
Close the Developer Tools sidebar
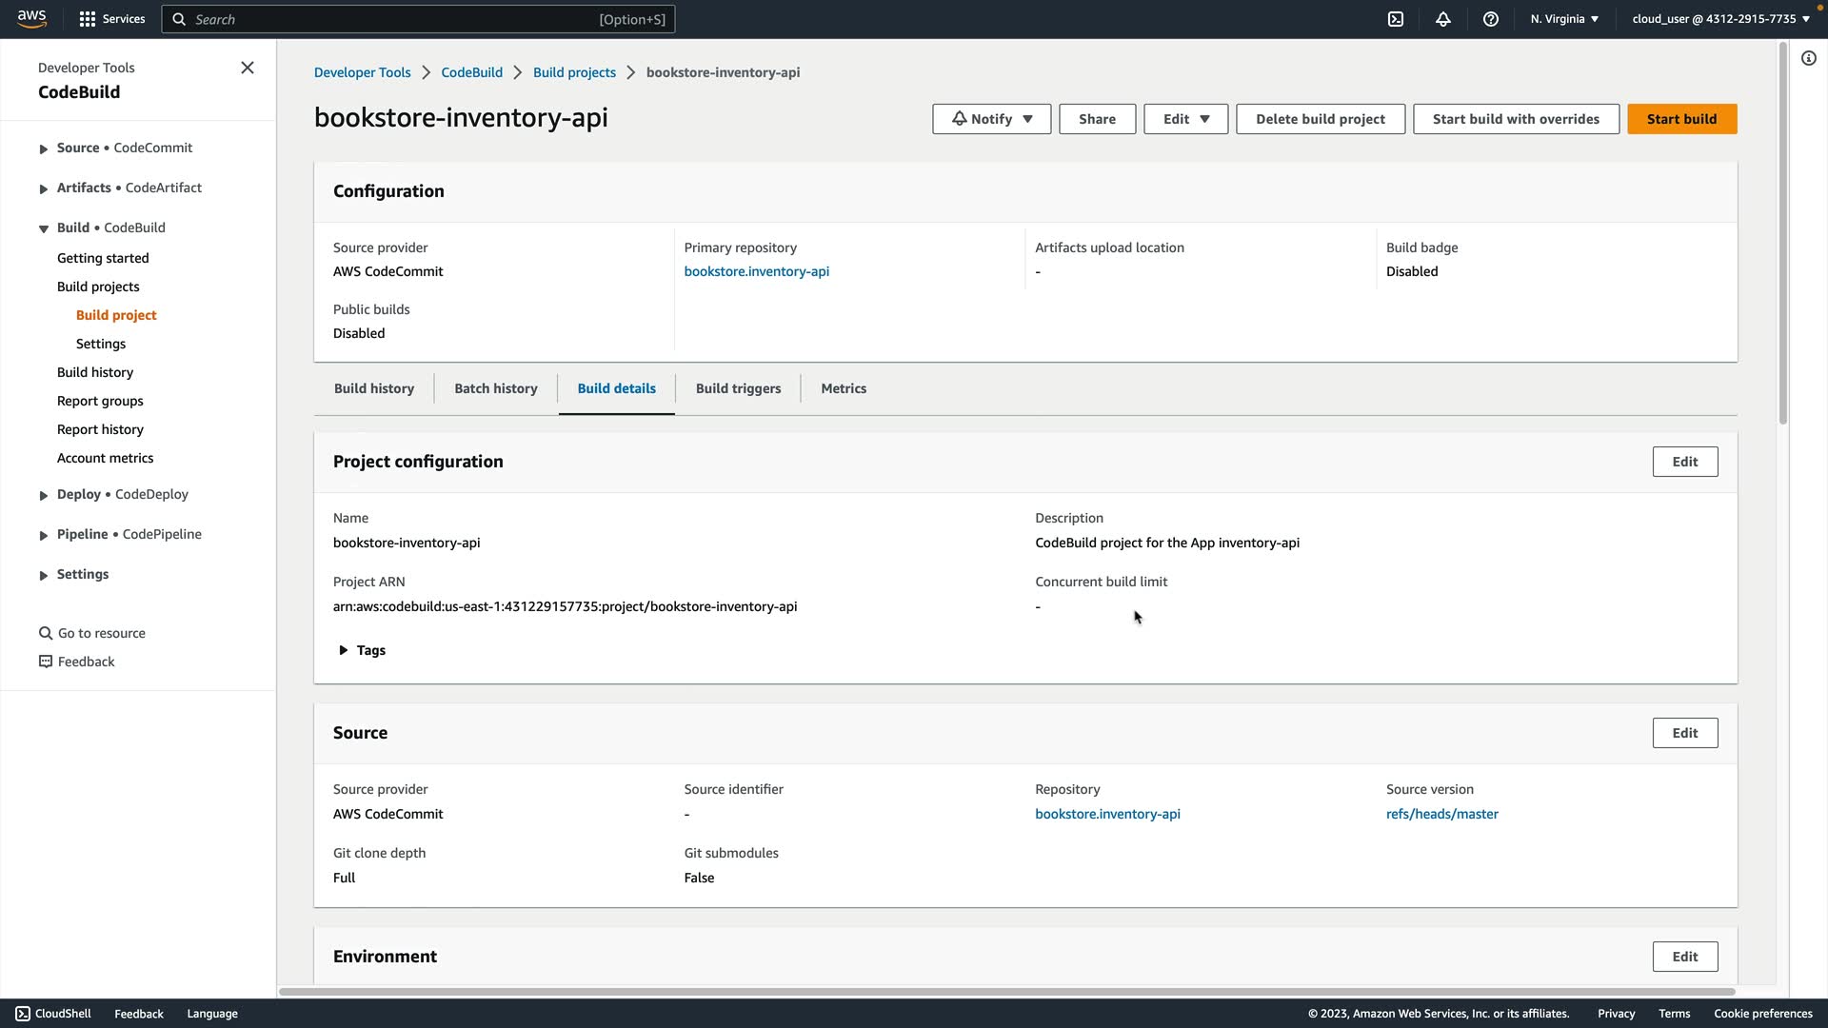click(x=248, y=68)
